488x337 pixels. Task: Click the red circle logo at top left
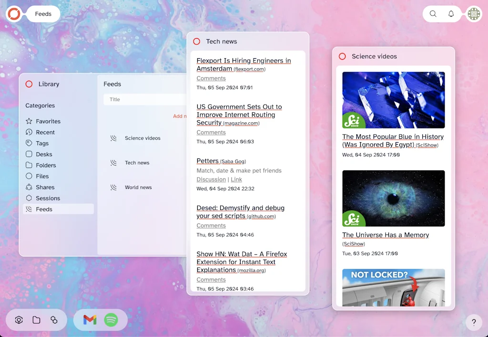coord(14,14)
